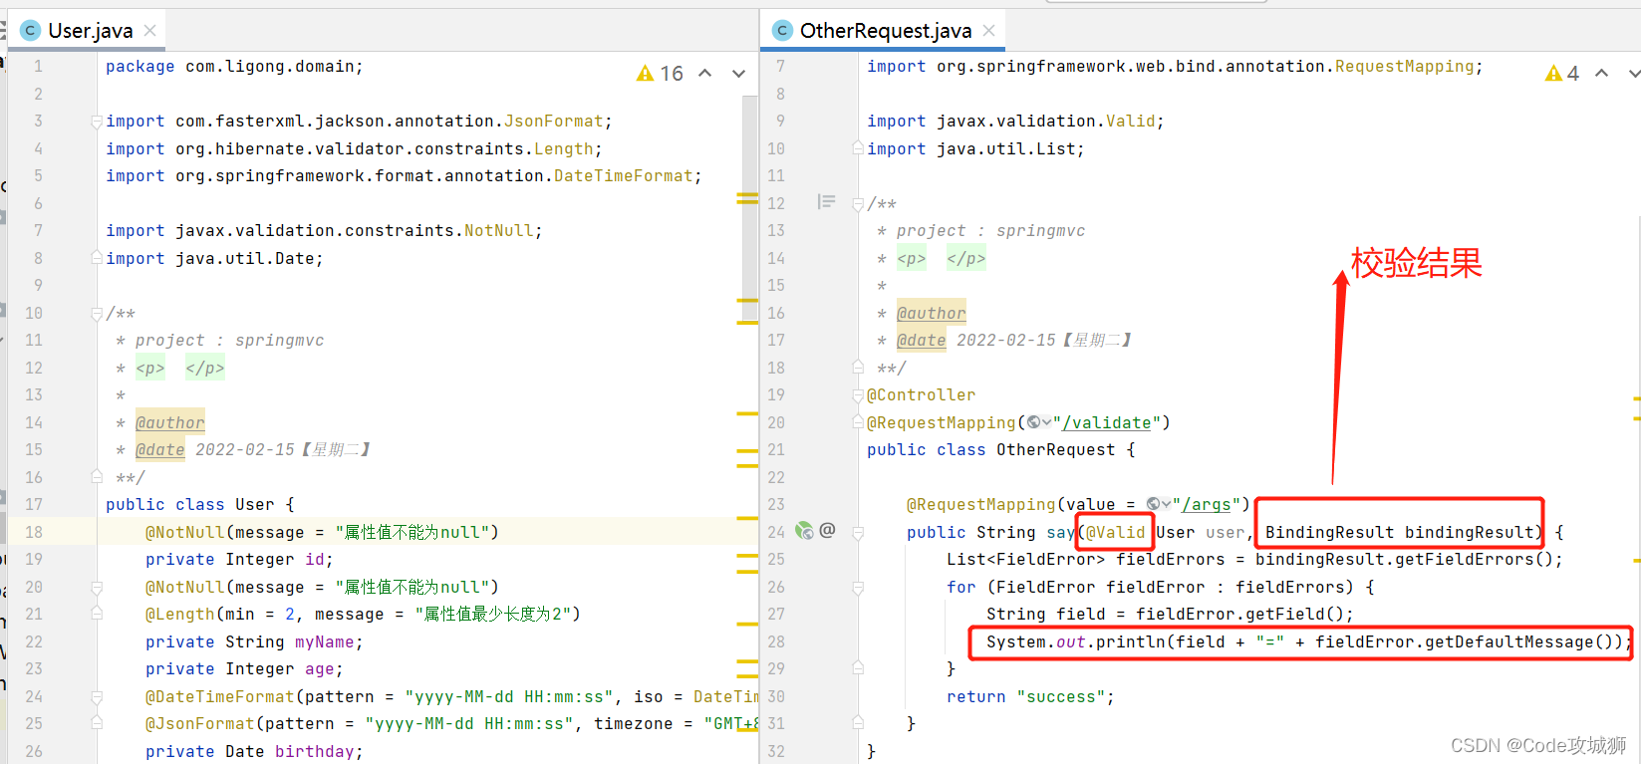Collapse the for loop at line 26

pos(858,587)
